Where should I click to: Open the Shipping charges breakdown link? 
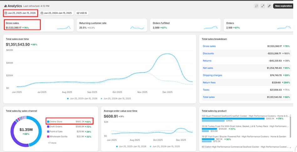coord(212,75)
